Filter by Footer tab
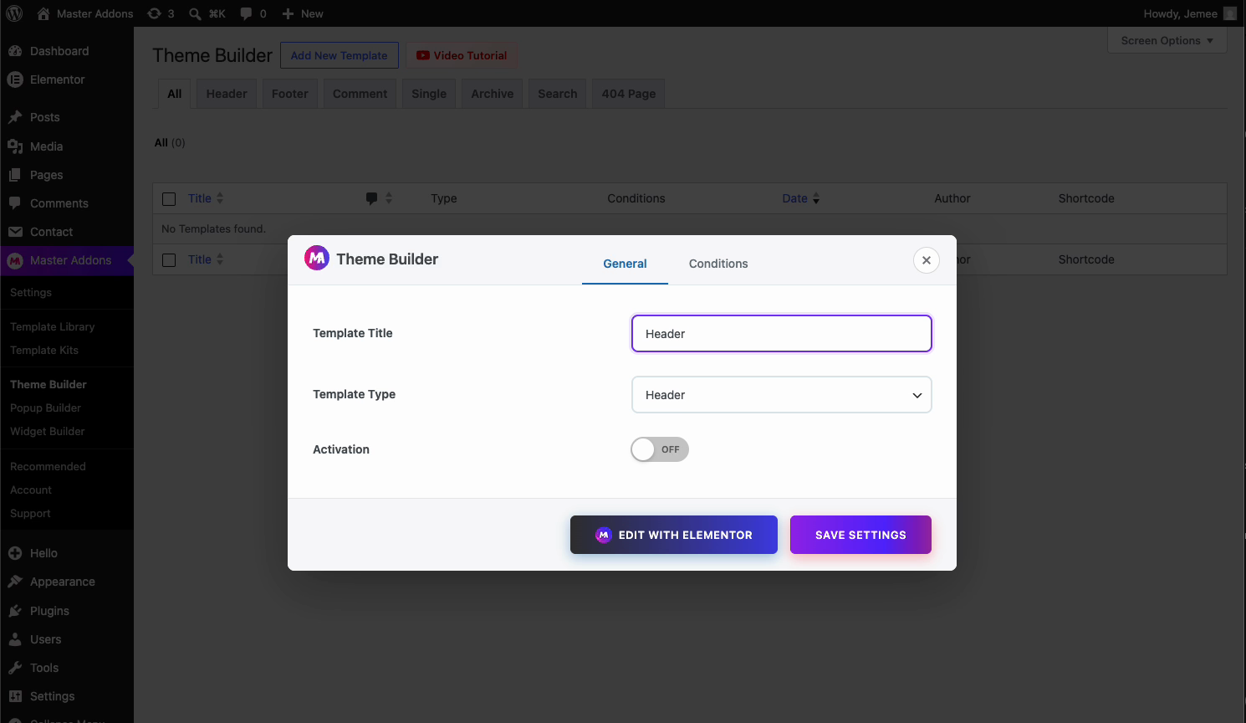The width and height of the screenshot is (1246, 723). click(290, 94)
